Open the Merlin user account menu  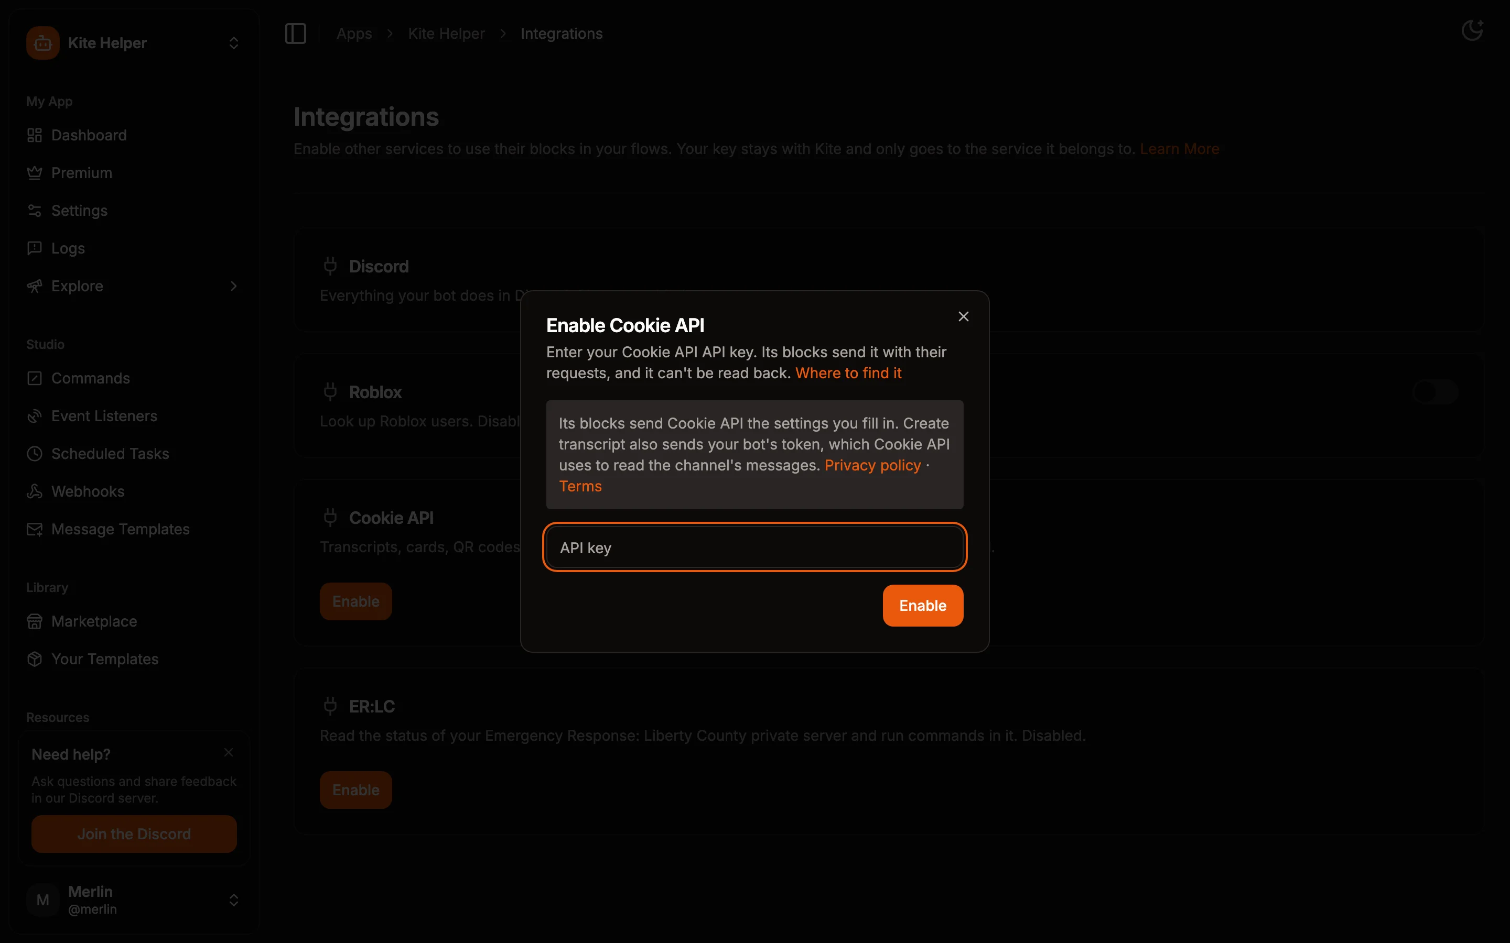pos(134,900)
